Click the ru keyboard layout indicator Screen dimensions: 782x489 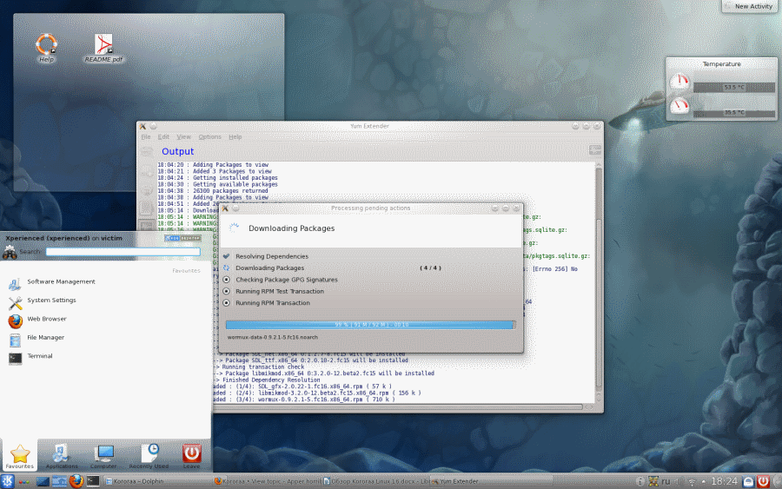[x=666, y=481]
